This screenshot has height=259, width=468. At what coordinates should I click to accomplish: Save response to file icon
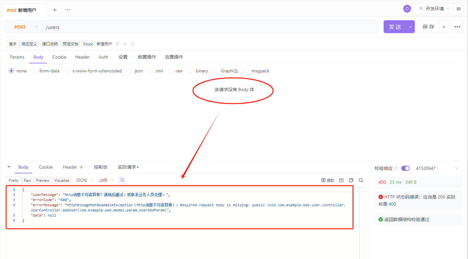click(341, 180)
